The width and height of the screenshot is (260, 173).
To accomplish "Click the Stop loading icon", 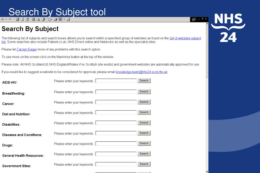I will [x=18, y=19].
